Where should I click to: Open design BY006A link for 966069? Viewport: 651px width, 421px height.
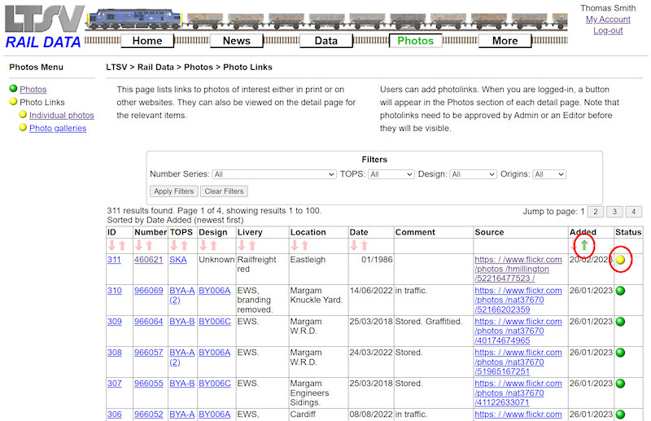[215, 291]
